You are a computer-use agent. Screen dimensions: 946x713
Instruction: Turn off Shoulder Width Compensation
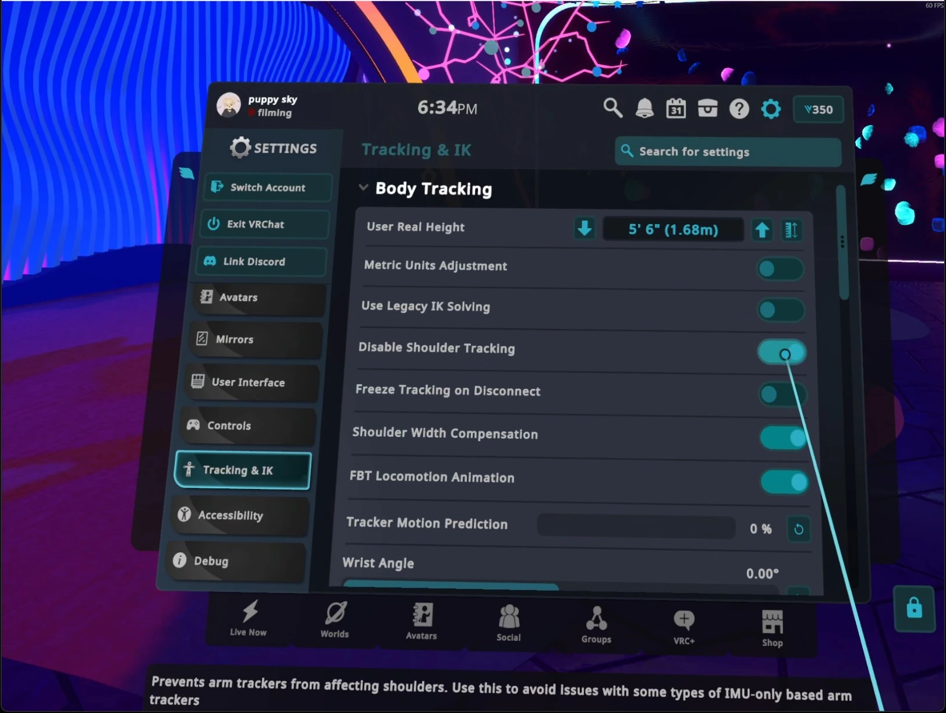(x=784, y=438)
